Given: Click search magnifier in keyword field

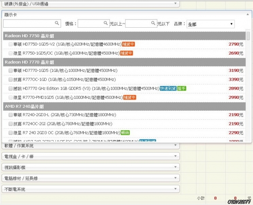Looking at the screenshot, I should pos(57,23).
